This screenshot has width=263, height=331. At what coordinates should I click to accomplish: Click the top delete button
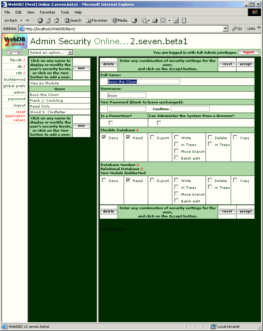click(109, 64)
